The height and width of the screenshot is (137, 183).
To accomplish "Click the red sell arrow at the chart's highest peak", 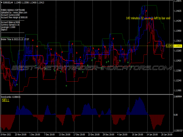I will coord(146,11).
